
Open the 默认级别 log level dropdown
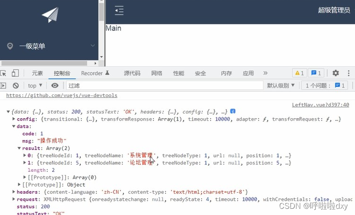pyautogui.click(x=281, y=85)
